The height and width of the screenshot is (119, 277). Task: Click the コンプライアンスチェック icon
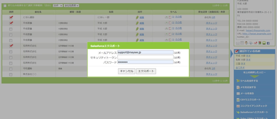tap(238, 106)
